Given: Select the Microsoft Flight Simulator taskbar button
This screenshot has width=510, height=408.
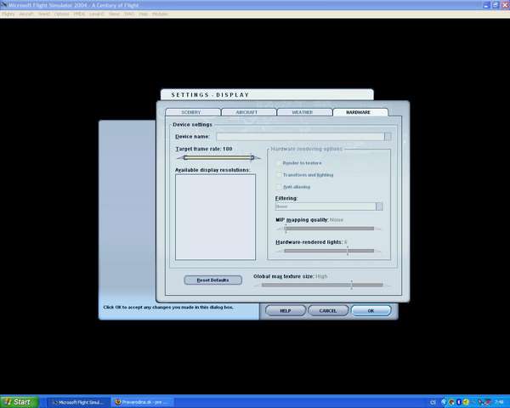Looking at the screenshot, I should pyautogui.click(x=79, y=402).
